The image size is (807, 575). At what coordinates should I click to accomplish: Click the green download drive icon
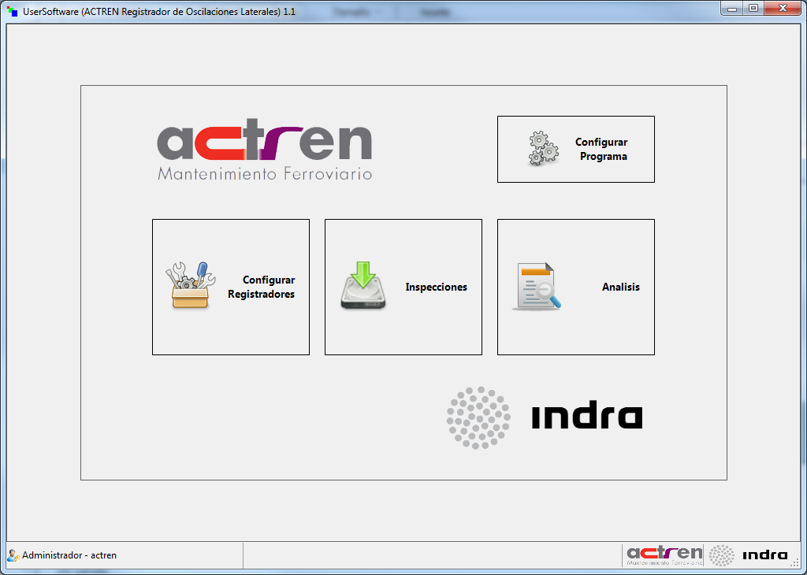pyautogui.click(x=363, y=285)
